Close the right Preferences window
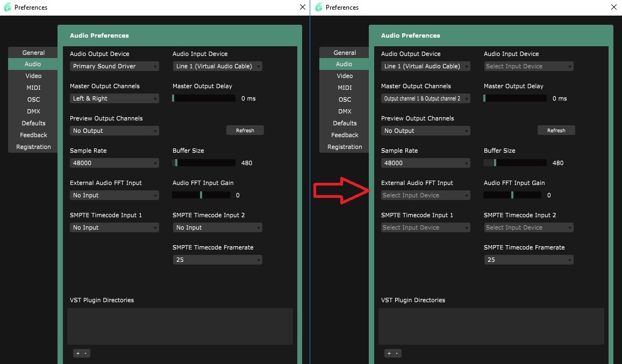Viewport: 622px width, 364px height. coord(614,8)
